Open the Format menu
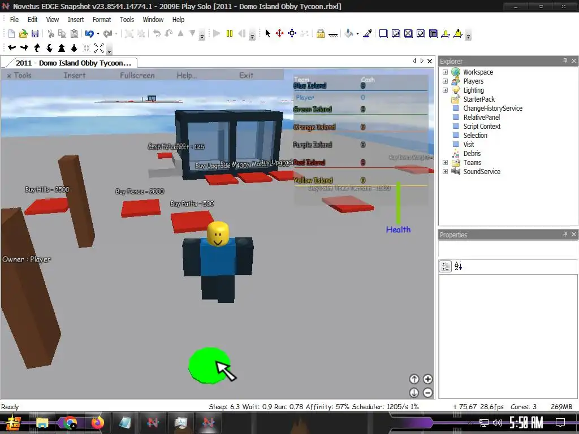The height and width of the screenshot is (434, 579). click(102, 20)
